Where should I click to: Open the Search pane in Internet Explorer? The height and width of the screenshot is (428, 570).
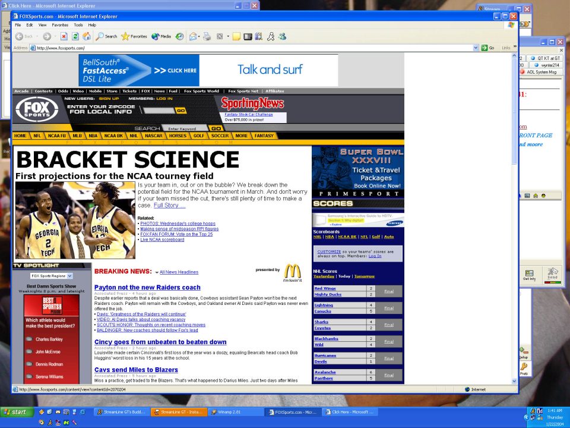pyautogui.click(x=106, y=36)
